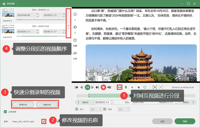Click Segment[1] end time stepper
The image size is (200, 128).
click(64, 15)
